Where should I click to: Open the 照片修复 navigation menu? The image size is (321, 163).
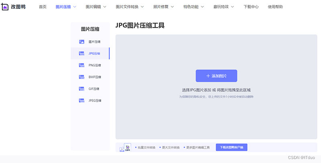pos(161,7)
